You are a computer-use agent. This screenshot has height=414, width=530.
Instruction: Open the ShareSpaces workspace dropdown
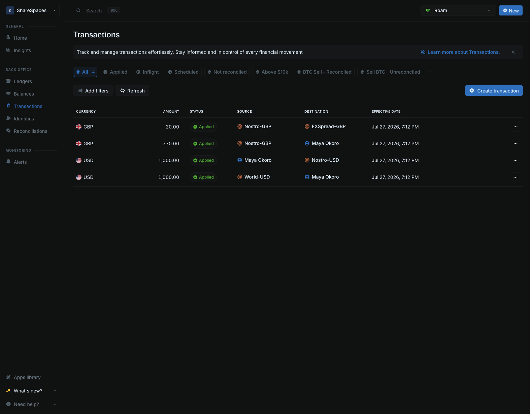click(x=31, y=10)
